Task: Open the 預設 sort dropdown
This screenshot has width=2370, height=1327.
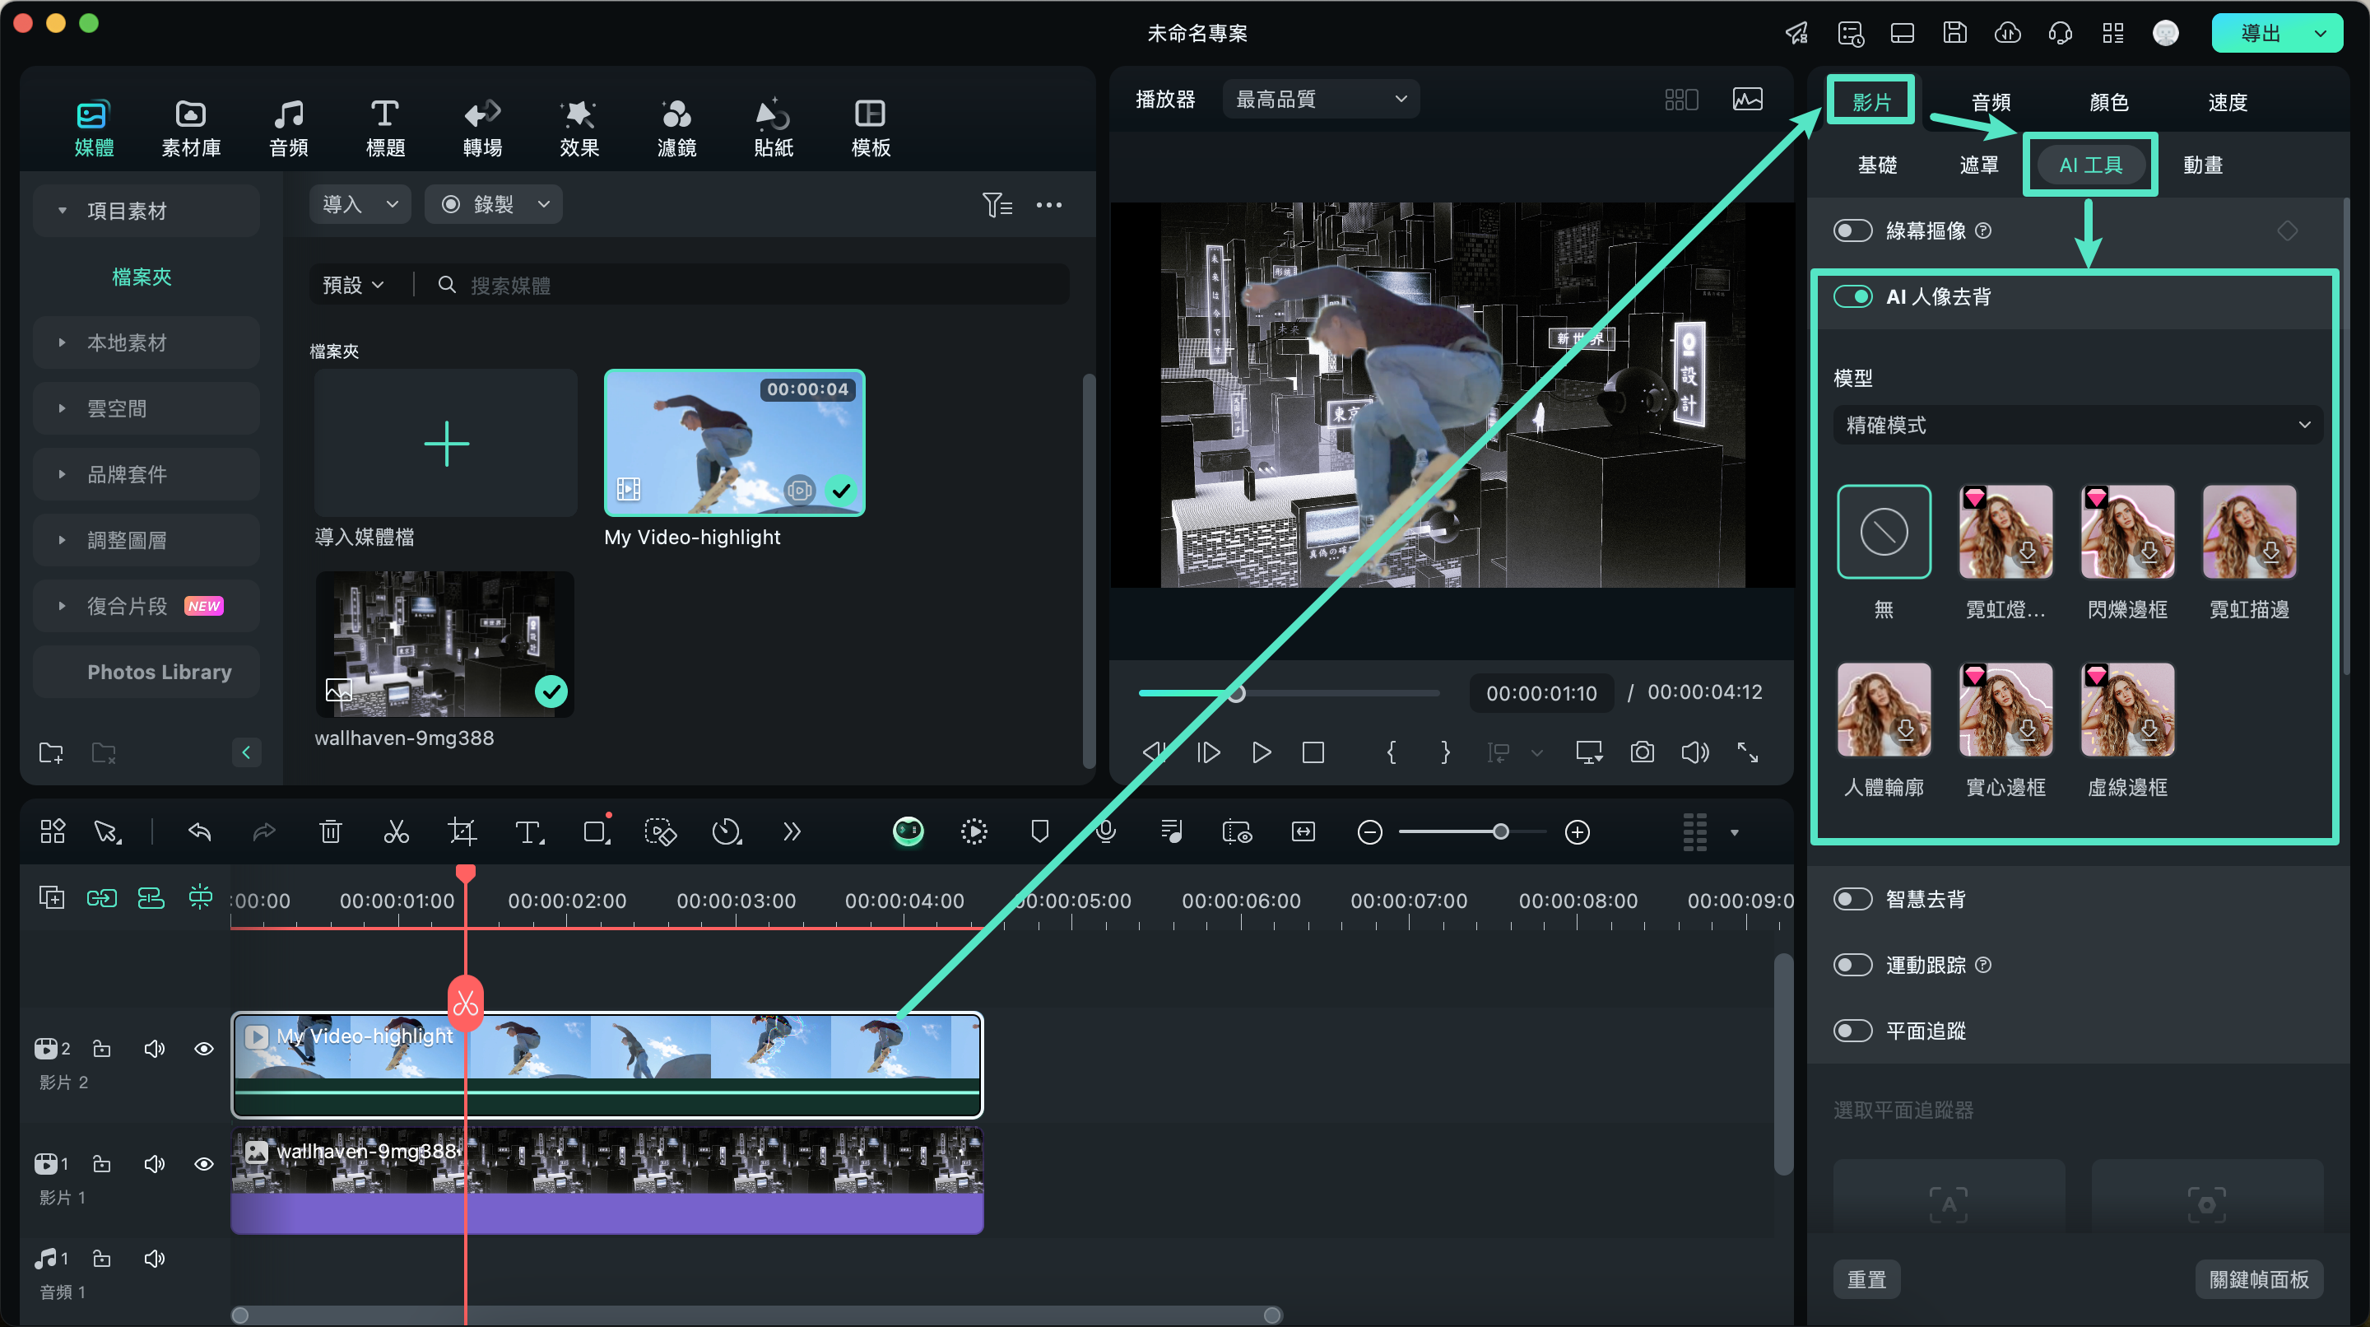Action: (352, 286)
